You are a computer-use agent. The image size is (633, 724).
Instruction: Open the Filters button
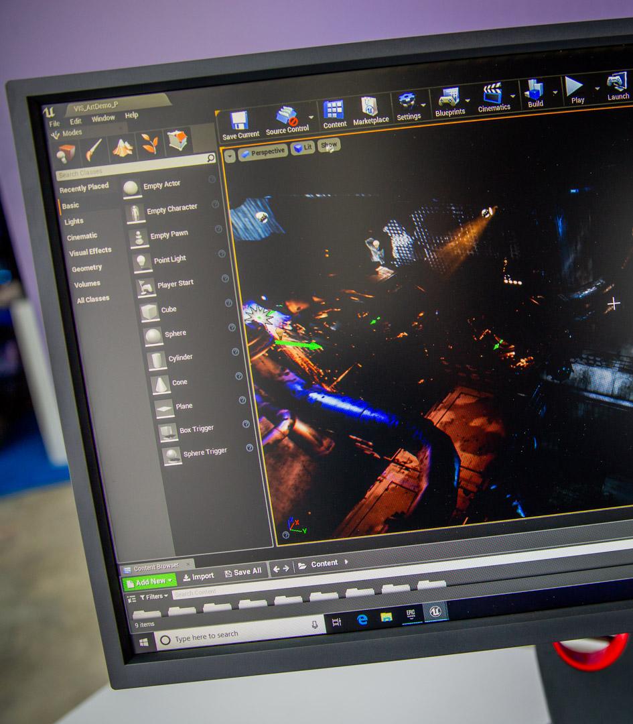[x=153, y=597]
